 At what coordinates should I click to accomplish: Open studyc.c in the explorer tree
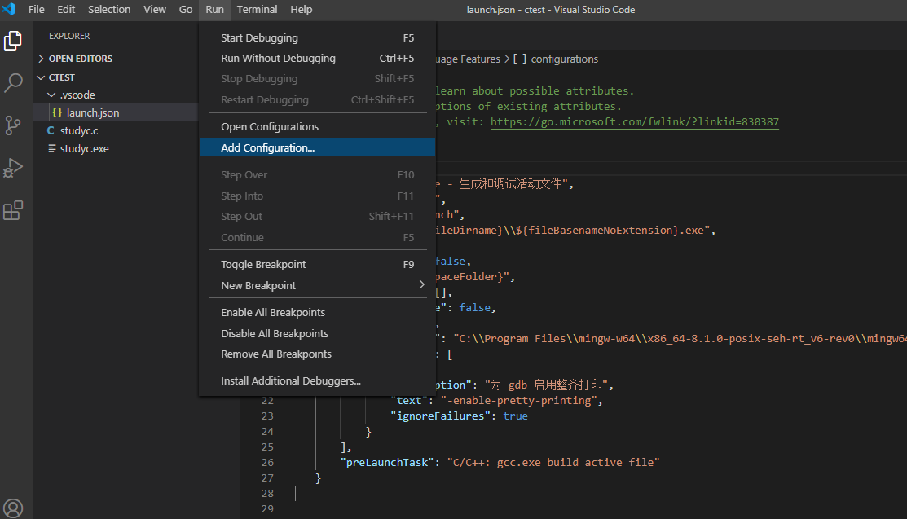click(116, 130)
